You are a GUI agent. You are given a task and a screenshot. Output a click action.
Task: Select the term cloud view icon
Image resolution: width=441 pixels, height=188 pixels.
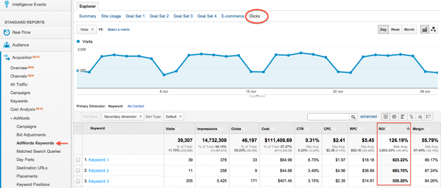tap(420, 117)
